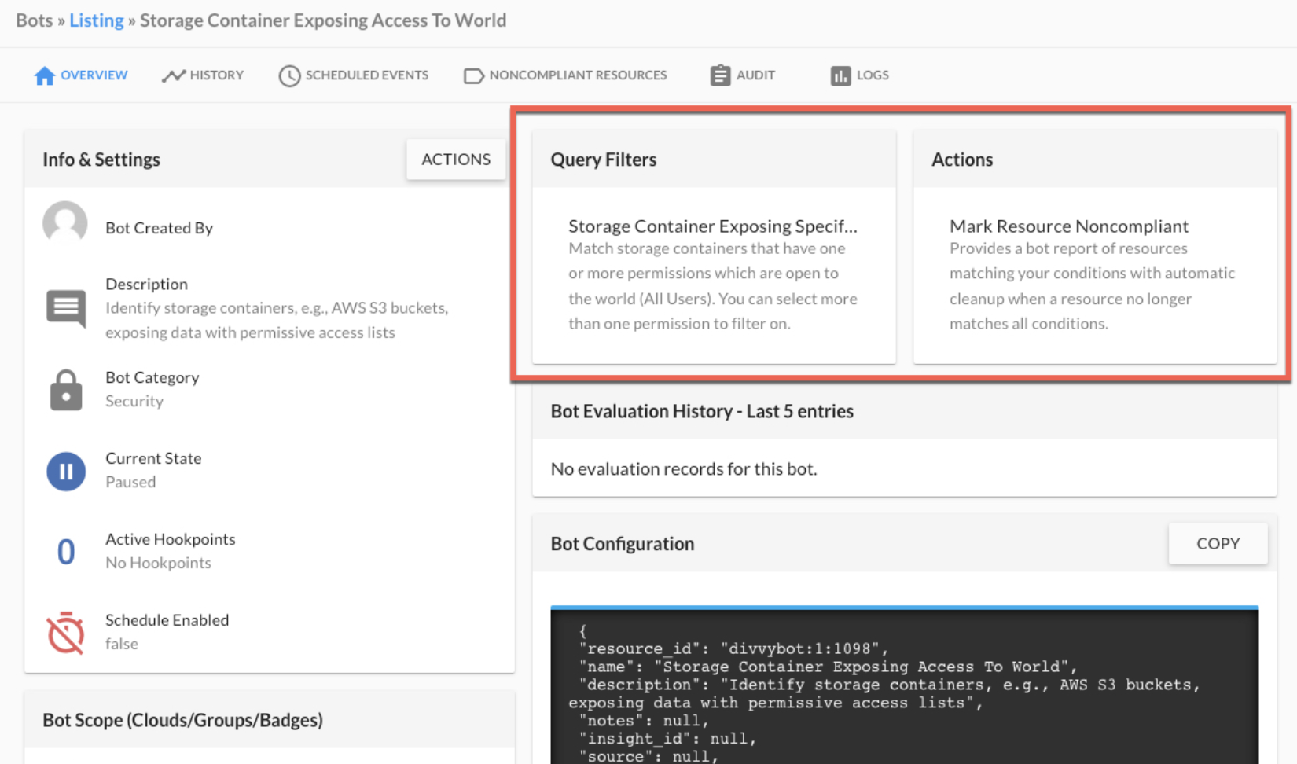
Task: Click the Query Filters card heading
Action: coord(604,160)
